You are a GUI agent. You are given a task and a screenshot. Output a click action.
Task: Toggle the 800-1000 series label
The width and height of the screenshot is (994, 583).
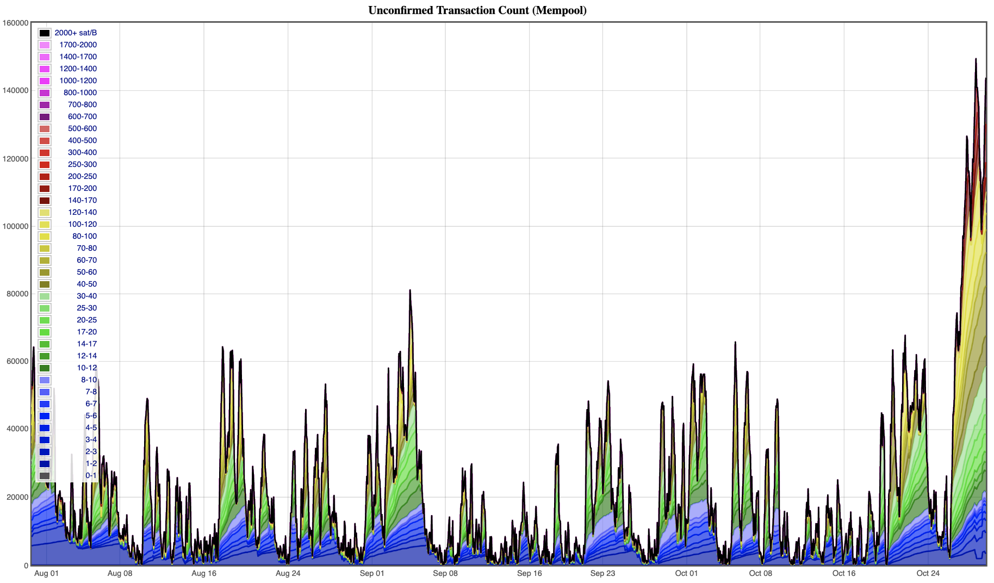pos(80,93)
